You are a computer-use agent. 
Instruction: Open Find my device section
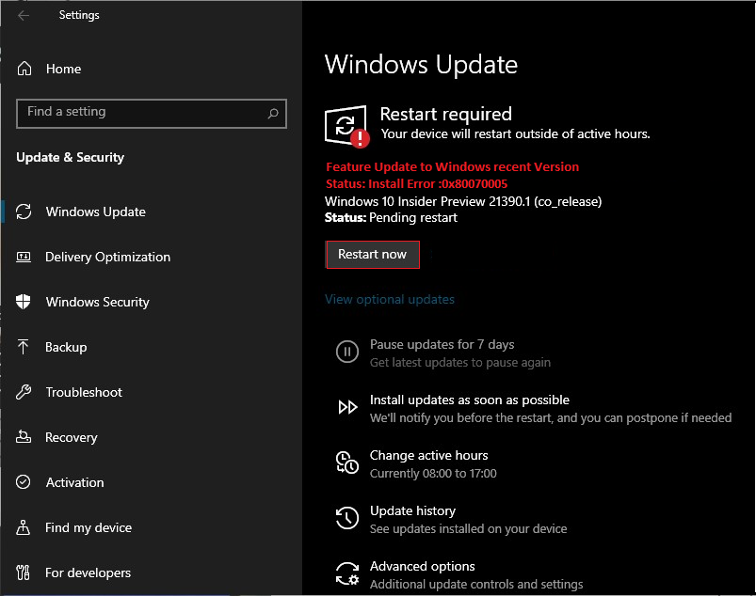point(88,527)
